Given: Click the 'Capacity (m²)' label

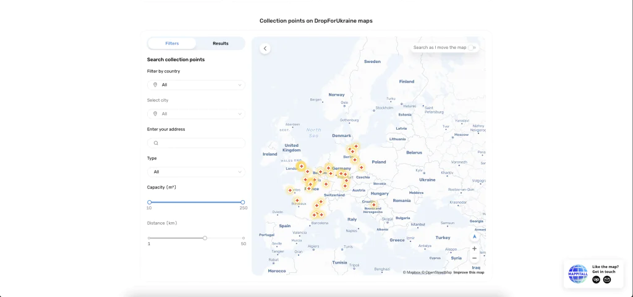Looking at the screenshot, I should tap(161, 187).
